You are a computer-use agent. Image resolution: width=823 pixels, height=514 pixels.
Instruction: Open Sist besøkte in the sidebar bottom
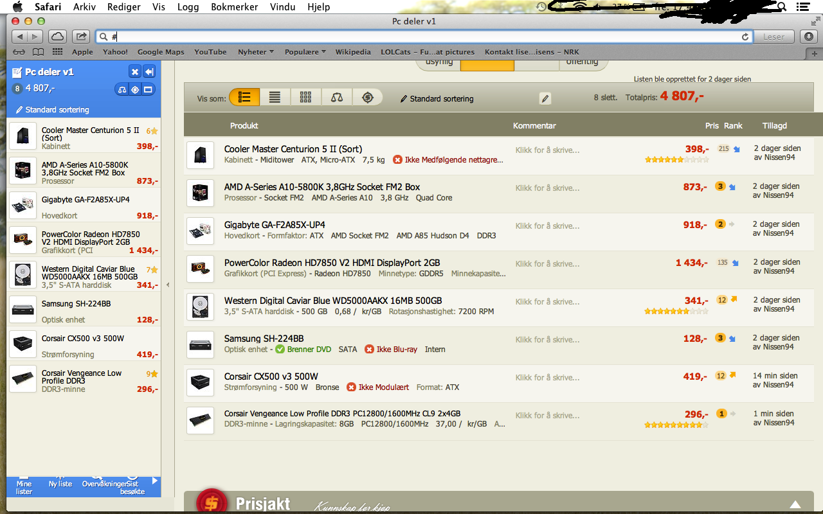tap(132, 487)
